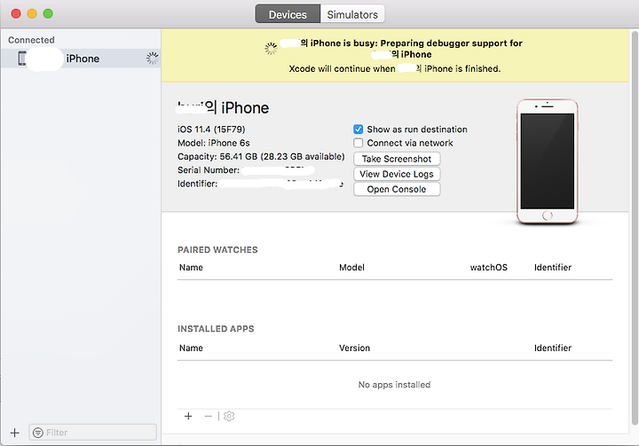Screen dimensions: 639x446
Task: Click the No apps installed message
Action: pyautogui.click(x=394, y=385)
